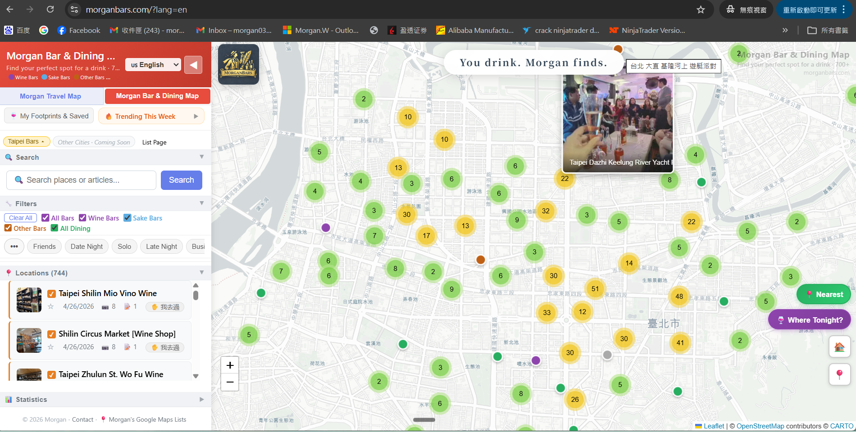The width and height of the screenshot is (856, 432).
Task: Reload the page
Action: [x=50, y=9]
